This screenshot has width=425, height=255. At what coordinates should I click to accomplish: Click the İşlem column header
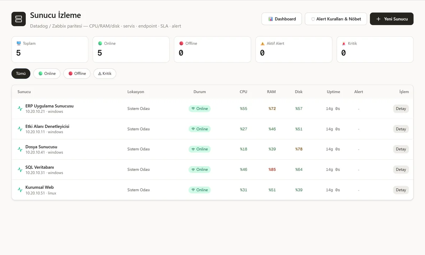tap(404, 92)
